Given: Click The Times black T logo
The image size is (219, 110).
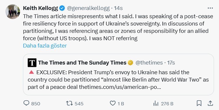Looking at the screenshot, I should tap(32, 63).
